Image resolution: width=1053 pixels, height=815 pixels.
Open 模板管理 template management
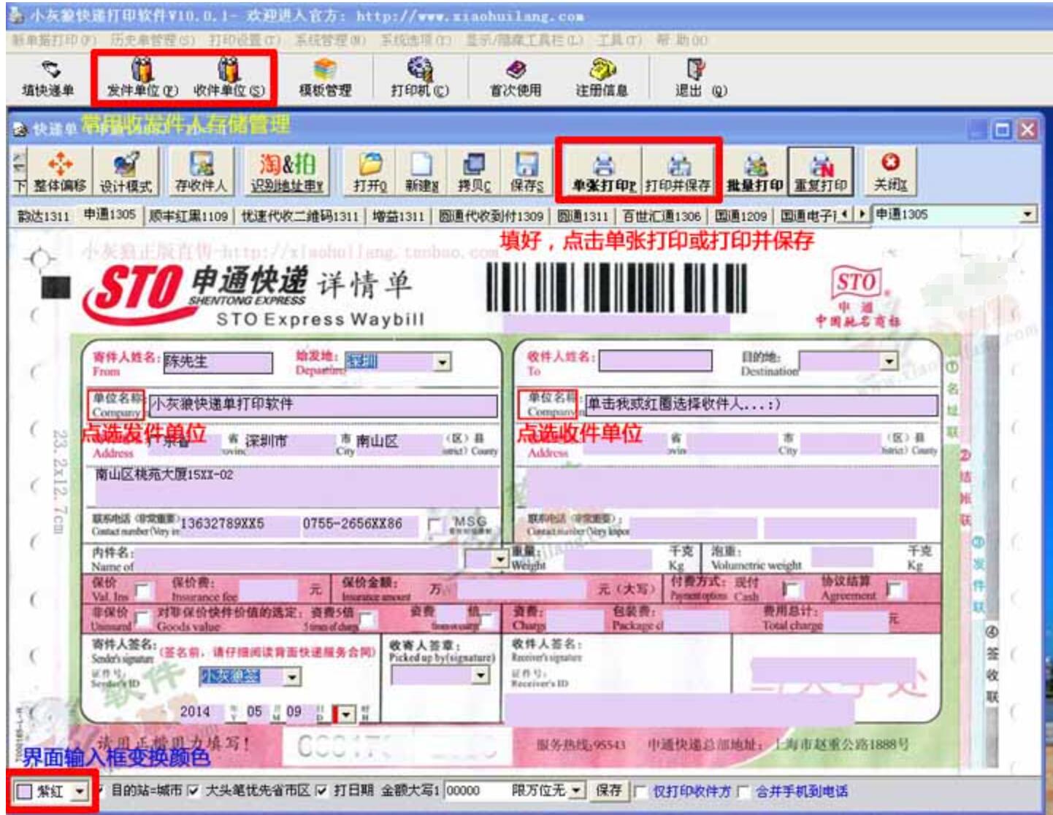pyautogui.click(x=325, y=79)
